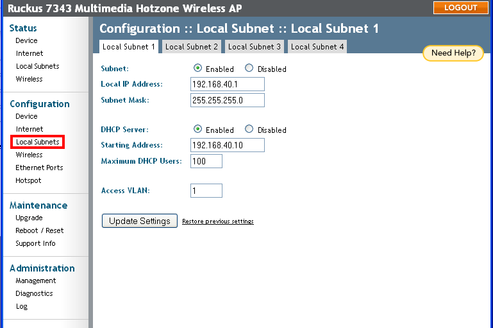Edit the Maximum DHCP Users field
The width and height of the screenshot is (493, 328).
click(x=206, y=161)
